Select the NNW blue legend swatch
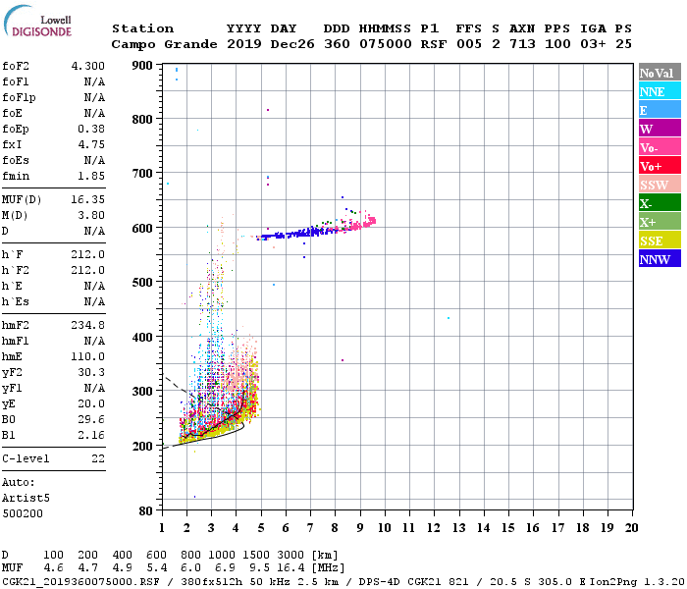This screenshot has height=589, width=687. click(660, 259)
